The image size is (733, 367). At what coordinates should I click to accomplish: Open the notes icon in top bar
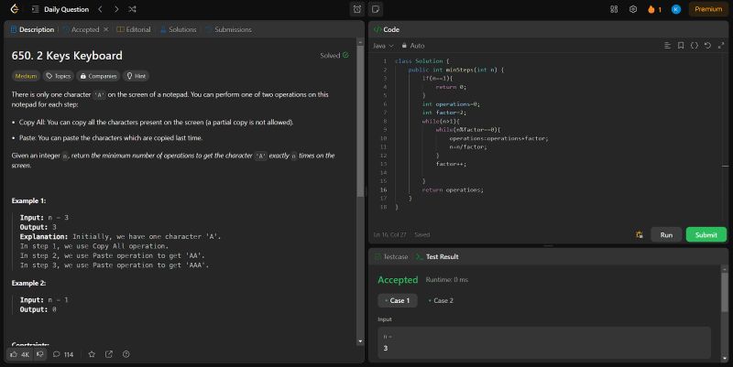pos(377,9)
